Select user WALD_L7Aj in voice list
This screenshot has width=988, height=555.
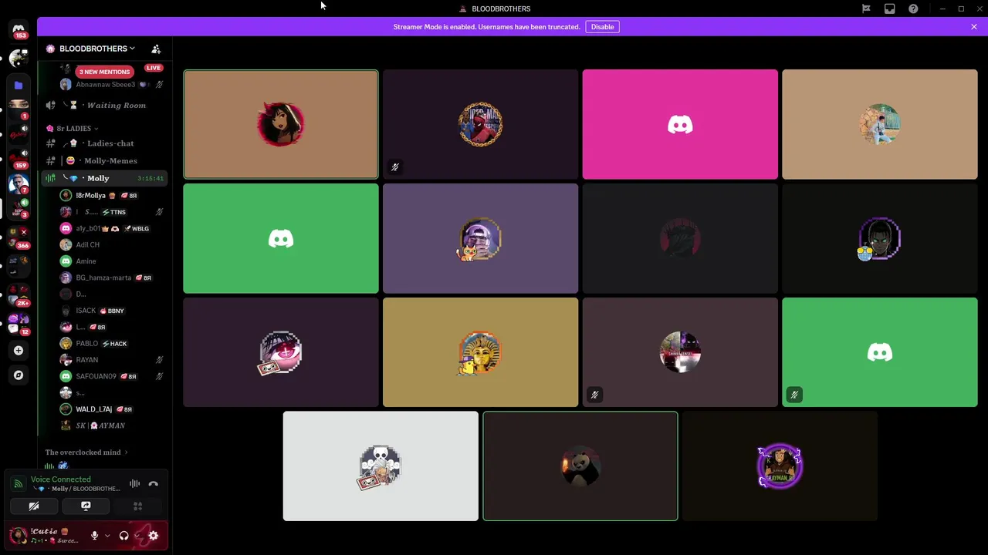(112, 409)
